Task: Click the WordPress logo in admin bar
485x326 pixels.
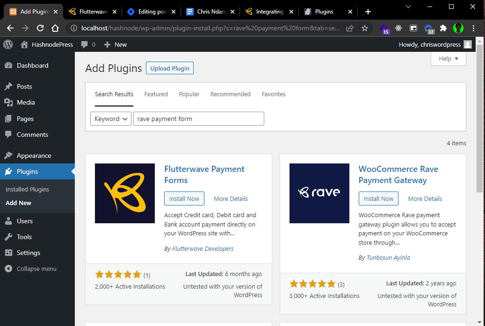Action: pos(8,44)
